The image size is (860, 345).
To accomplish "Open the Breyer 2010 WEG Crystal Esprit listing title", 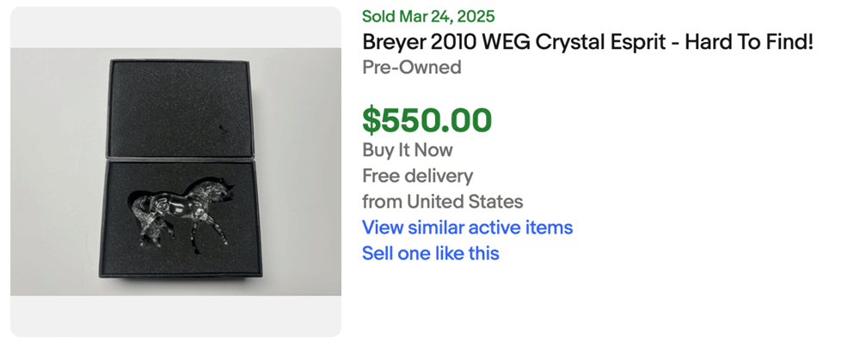I will [x=587, y=41].
